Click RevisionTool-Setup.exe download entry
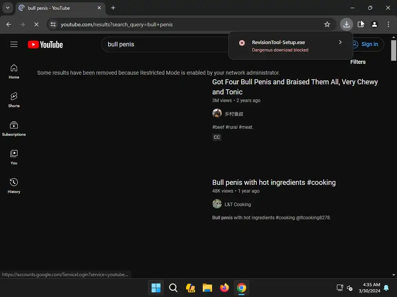This screenshot has height=297, width=397. pos(291,46)
